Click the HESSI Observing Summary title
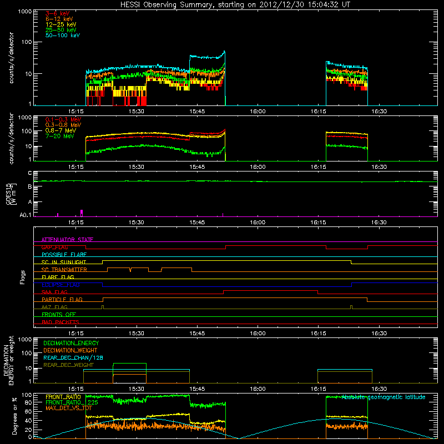This screenshot has height=444, width=444. pyautogui.click(x=235, y=5)
